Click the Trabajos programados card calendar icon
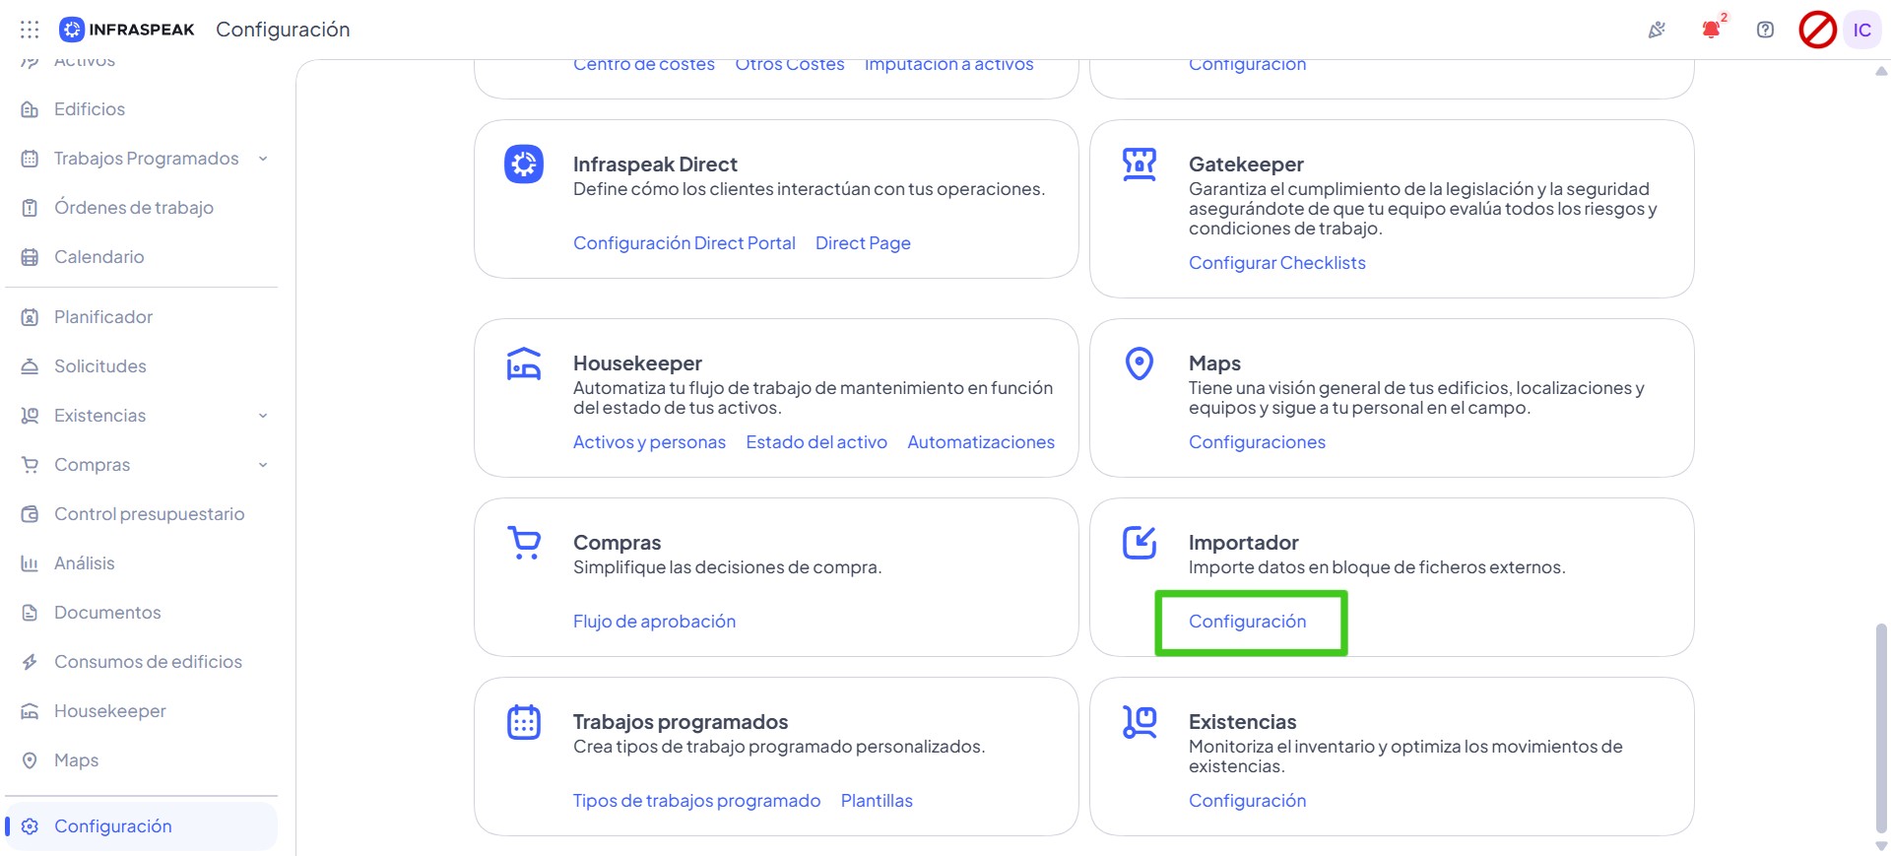This screenshot has width=1891, height=856. 524,722
